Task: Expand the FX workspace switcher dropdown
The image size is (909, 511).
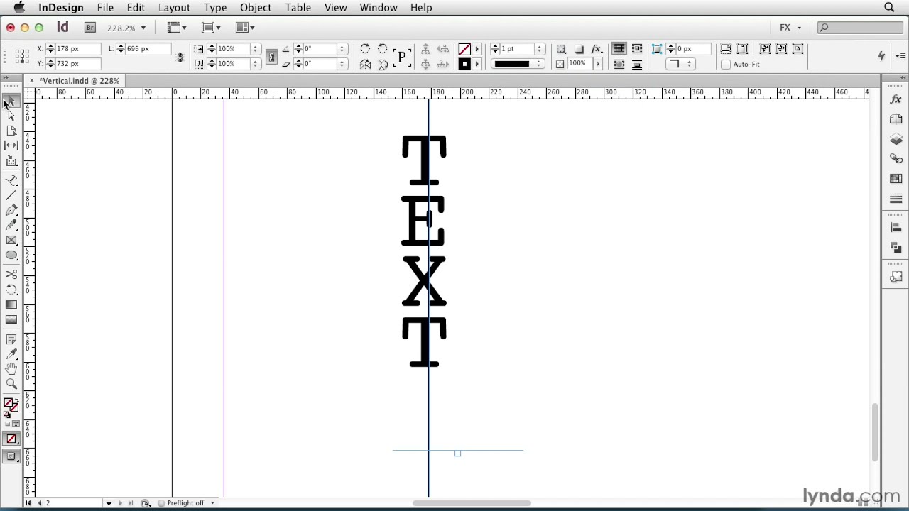Action: pyautogui.click(x=790, y=28)
